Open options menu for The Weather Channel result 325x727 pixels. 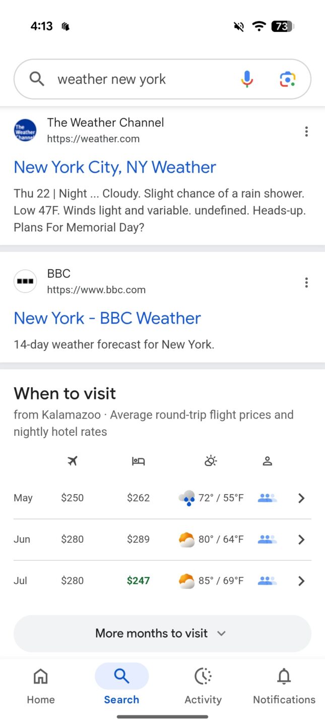click(x=306, y=131)
